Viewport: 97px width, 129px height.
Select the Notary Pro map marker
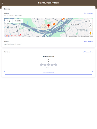(x=8, y=27)
